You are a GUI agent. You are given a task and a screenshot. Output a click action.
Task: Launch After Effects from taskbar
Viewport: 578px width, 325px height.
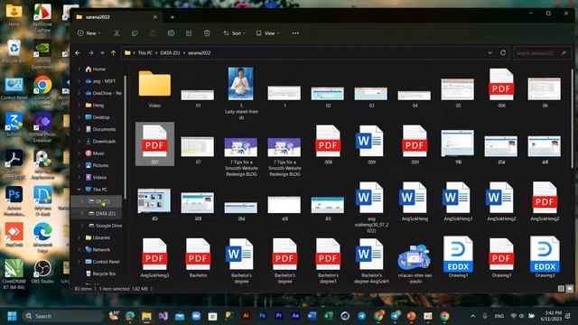click(x=295, y=316)
